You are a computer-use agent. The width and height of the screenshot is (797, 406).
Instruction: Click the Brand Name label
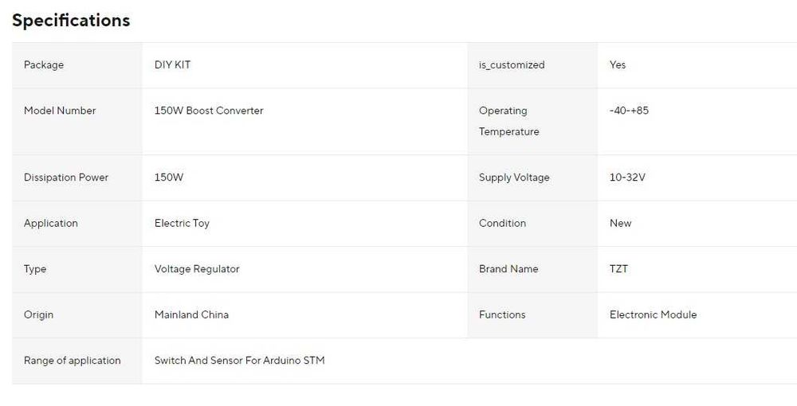[508, 269]
